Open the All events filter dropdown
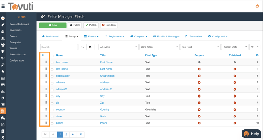The width and height of the screenshot is (263, 140). click(x=119, y=47)
